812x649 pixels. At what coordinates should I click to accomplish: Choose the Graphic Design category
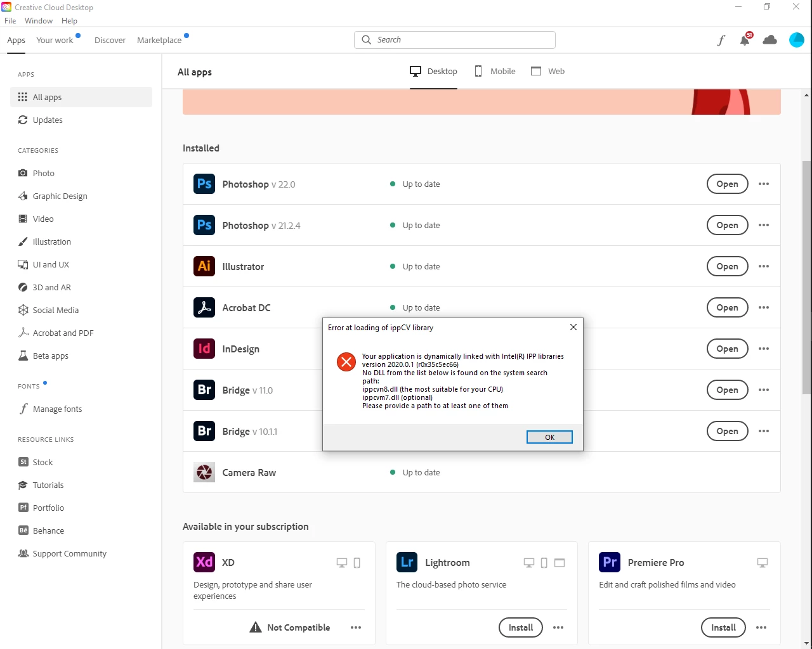point(81,196)
